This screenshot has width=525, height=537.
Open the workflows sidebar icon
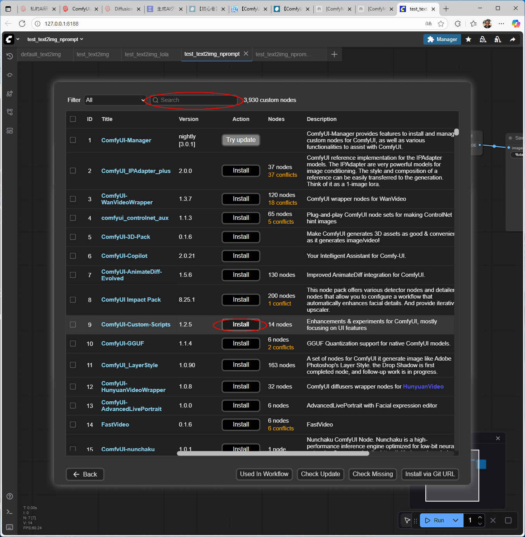[10, 131]
